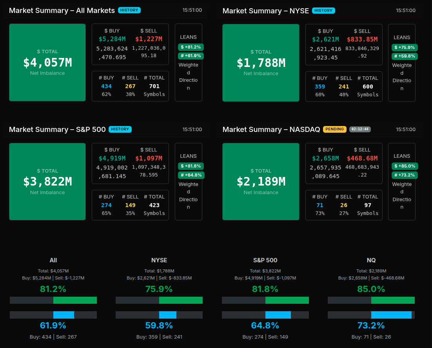This screenshot has width=432, height=348.
Task: Click the $1,788M NYSE Net Imbalance tile
Action: [261, 63]
